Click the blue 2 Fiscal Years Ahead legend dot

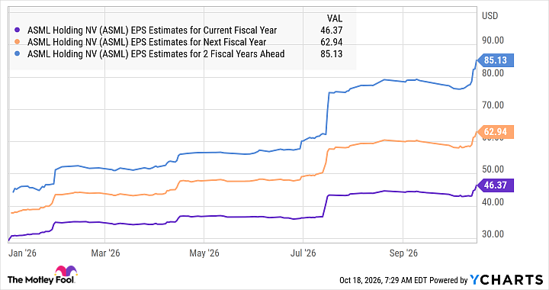[x=18, y=54]
